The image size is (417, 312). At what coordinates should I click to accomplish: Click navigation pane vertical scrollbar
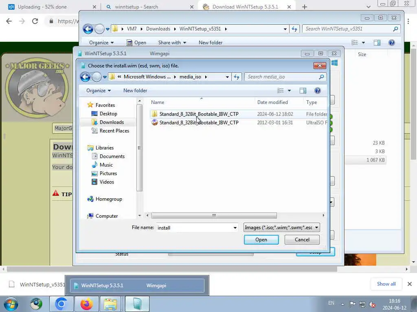click(x=139, y=147)
